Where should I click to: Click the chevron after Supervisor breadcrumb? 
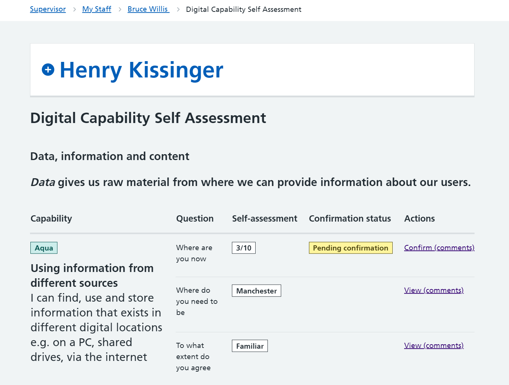point(74,9)
